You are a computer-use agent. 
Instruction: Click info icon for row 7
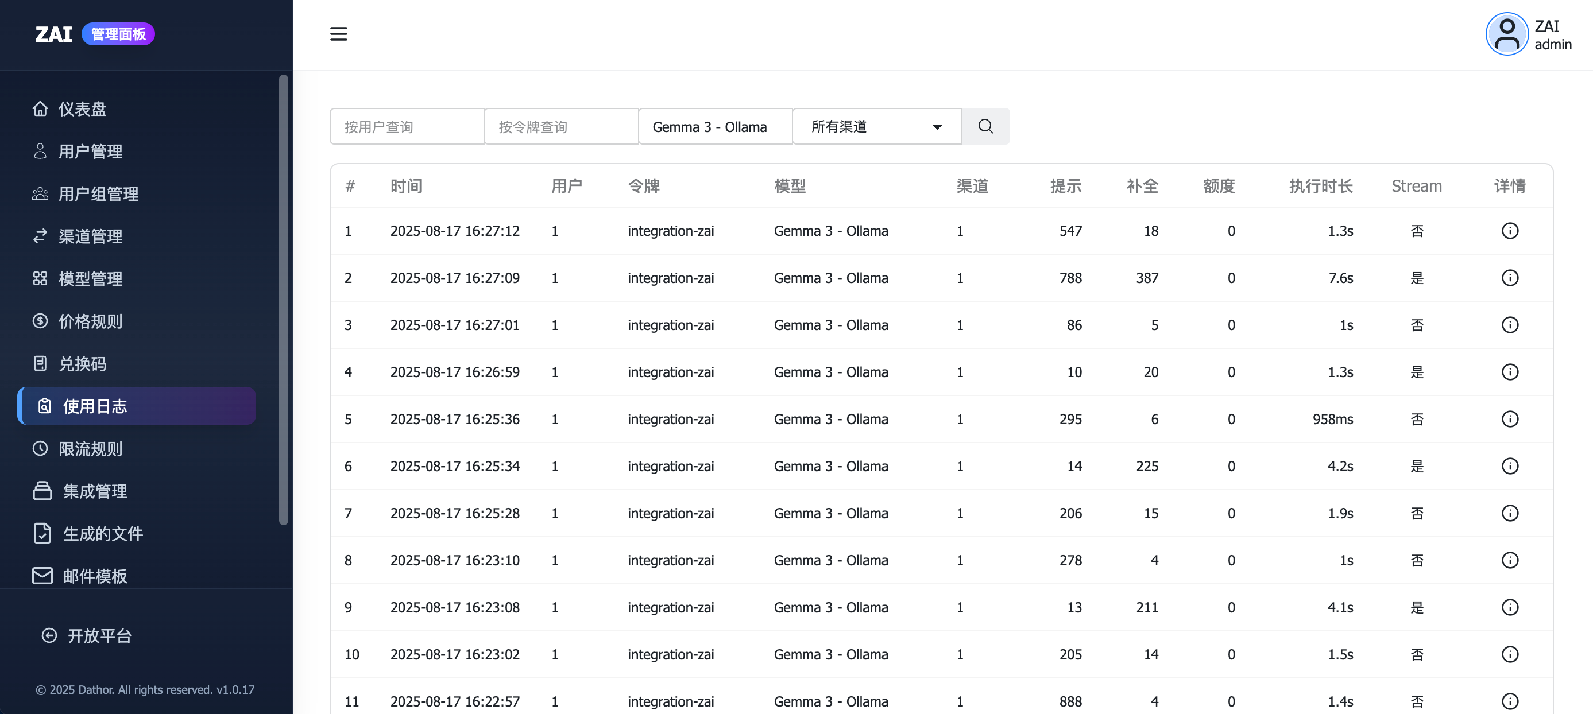(x=1510, y=513)
